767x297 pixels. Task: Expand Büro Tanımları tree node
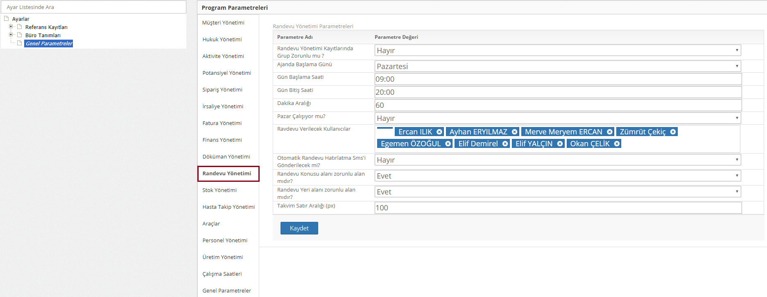coord(11,35)
